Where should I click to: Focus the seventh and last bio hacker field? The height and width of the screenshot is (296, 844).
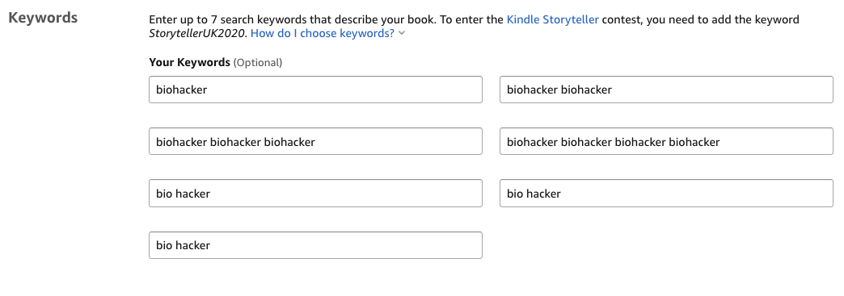(315, 245)
